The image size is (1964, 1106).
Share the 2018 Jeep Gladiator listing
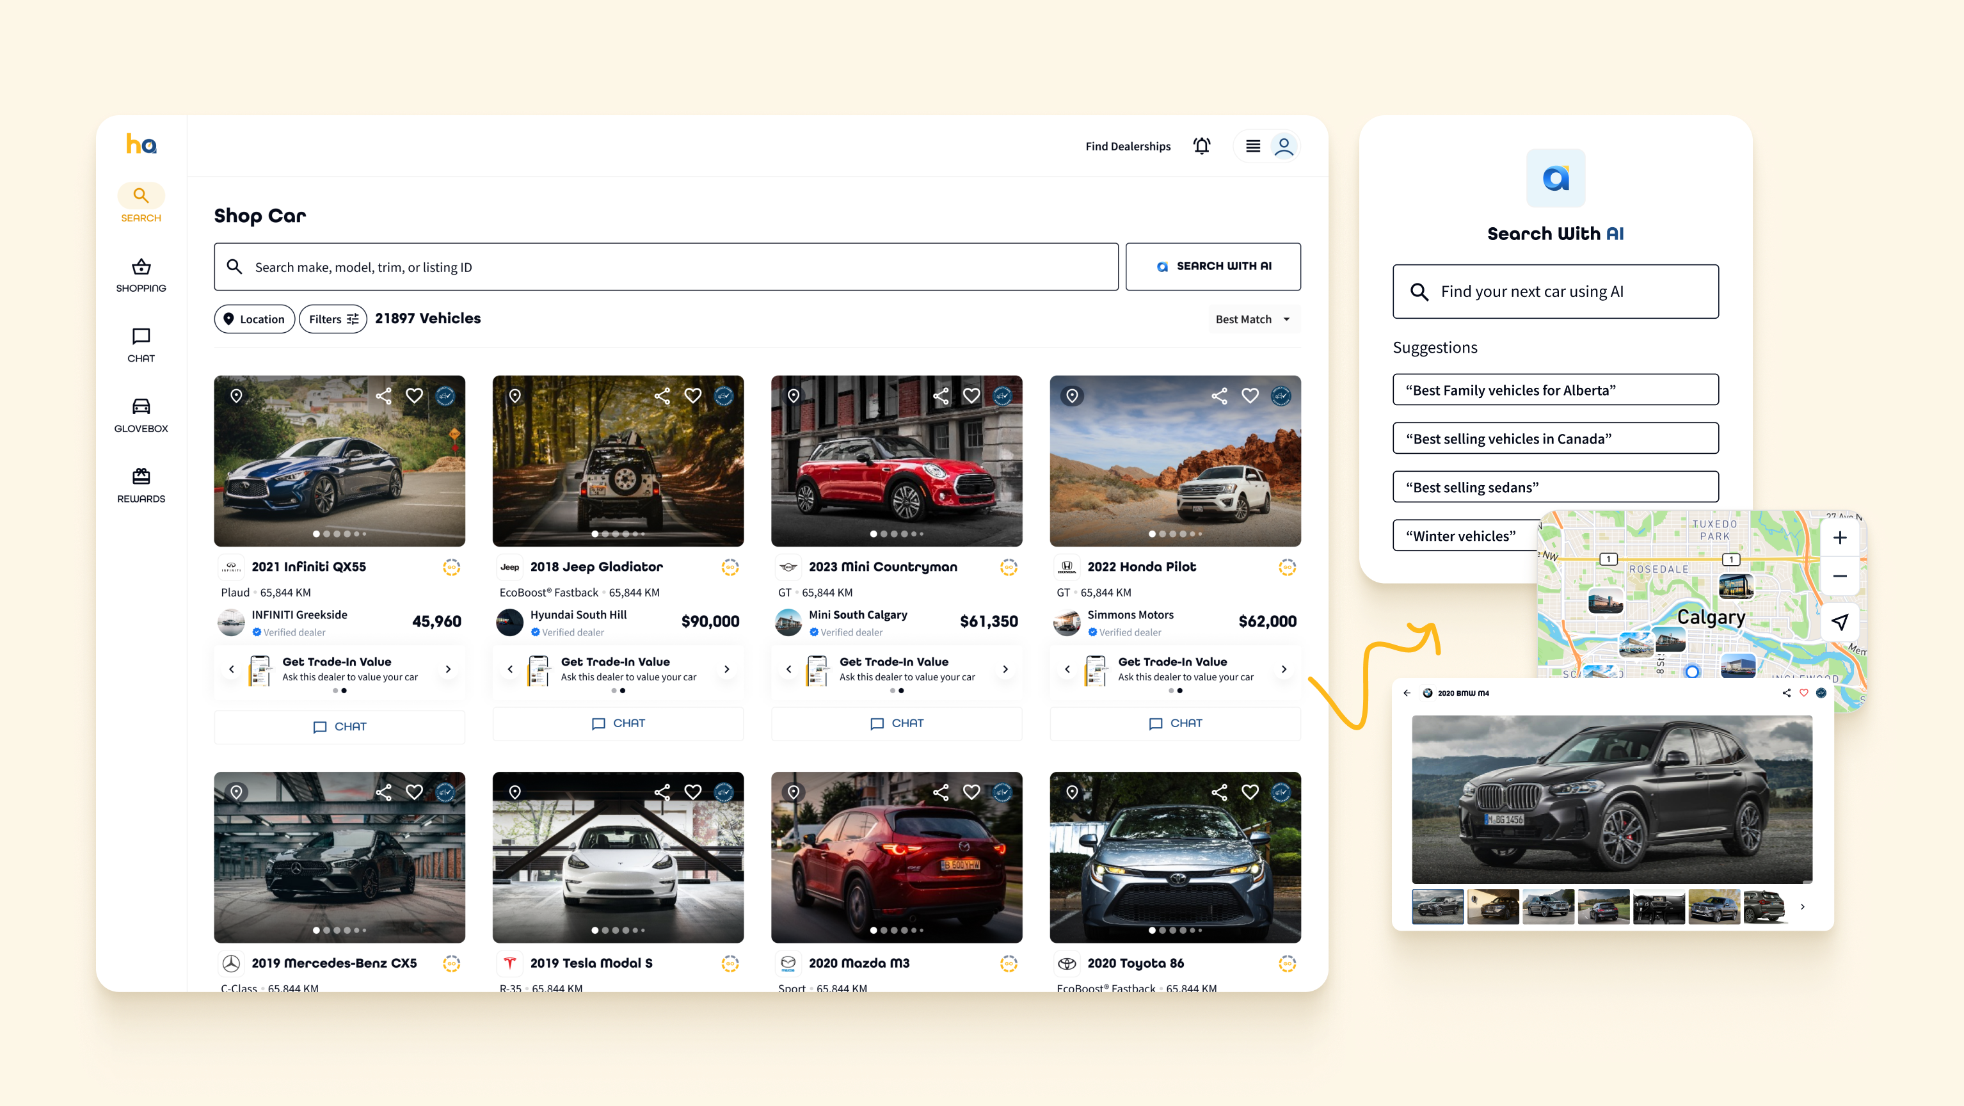click(662, 395)
